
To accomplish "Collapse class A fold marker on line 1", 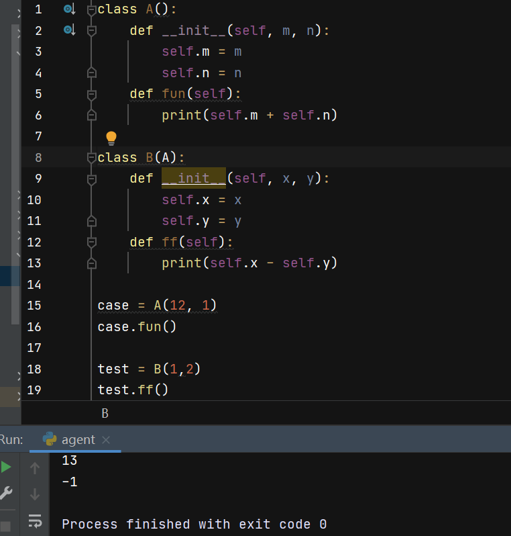I will click(91, 10).
